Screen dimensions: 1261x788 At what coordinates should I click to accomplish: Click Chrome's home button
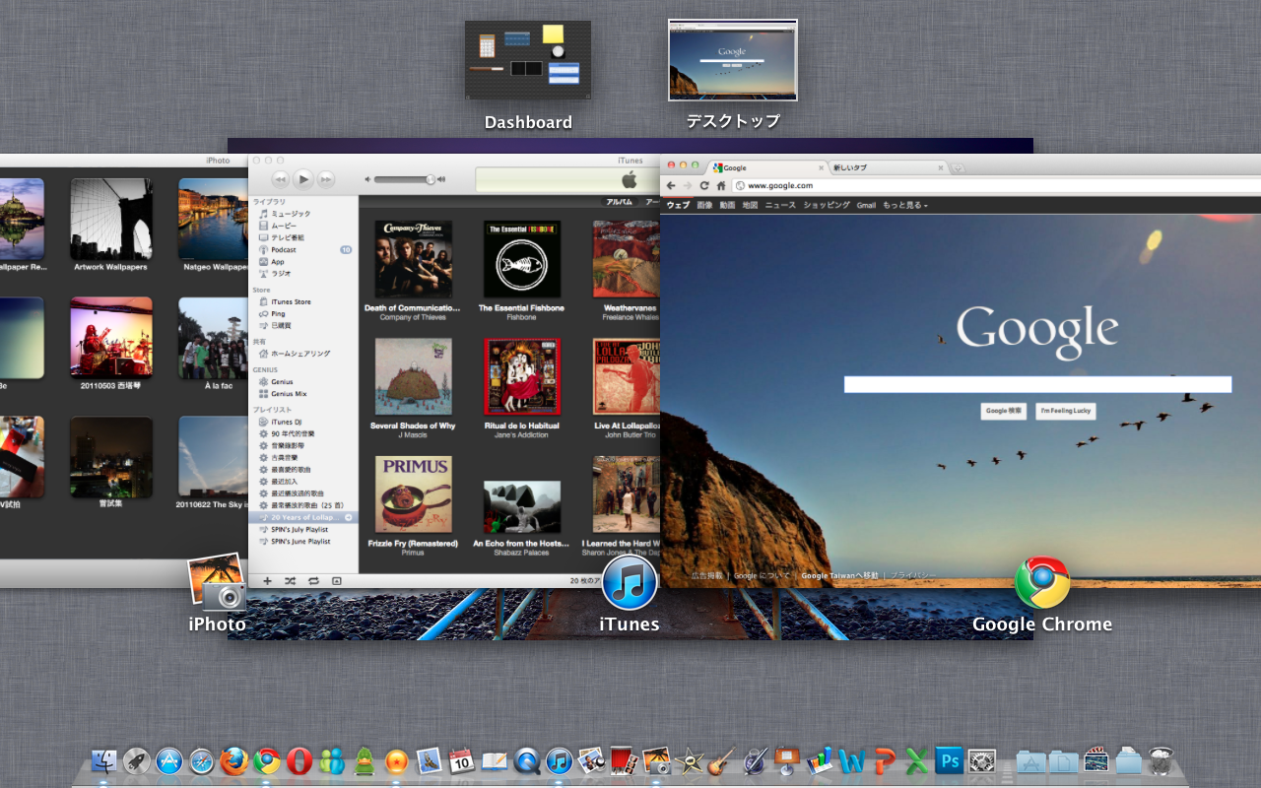(721, 185)
